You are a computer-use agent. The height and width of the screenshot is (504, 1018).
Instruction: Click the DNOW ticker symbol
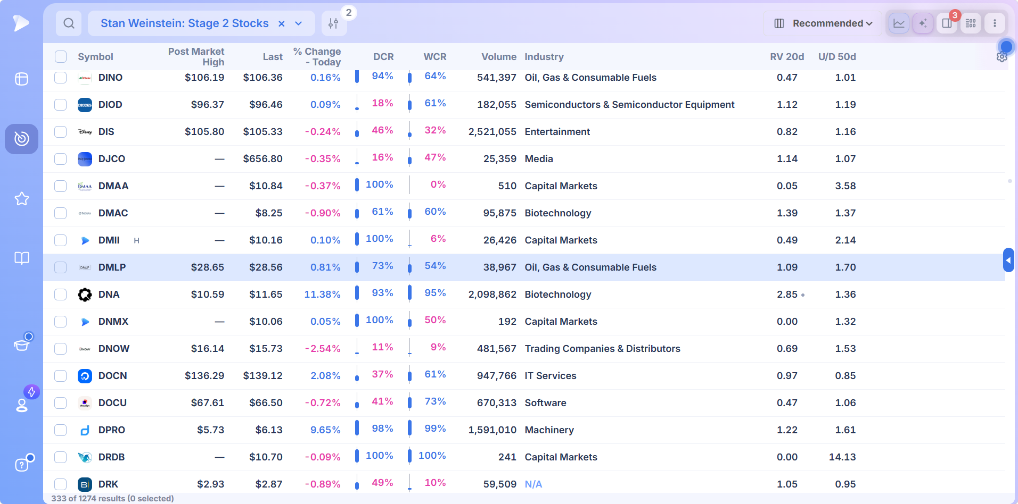[114, 349]
